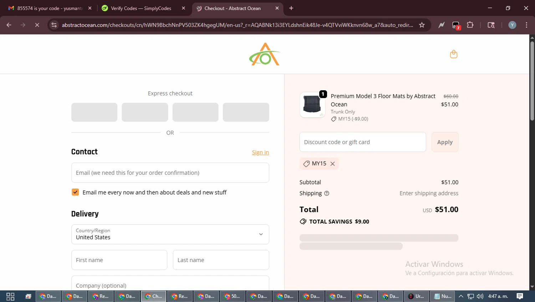Viewport: 535px width, 302px height.
Task: Click Premium Model 3 Floor Mats title
Action: [x=383, y=100]
